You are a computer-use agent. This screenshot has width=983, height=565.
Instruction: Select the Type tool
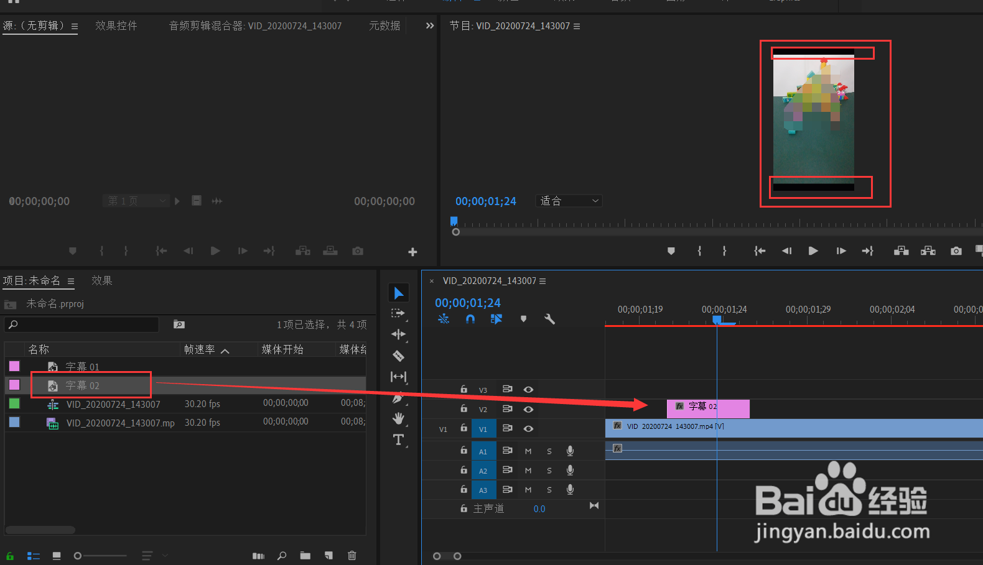[x=398, y=440]
